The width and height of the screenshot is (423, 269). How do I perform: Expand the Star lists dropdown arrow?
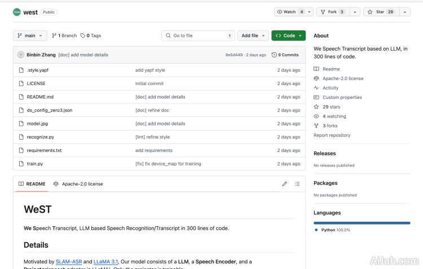[x=404, y=12]
